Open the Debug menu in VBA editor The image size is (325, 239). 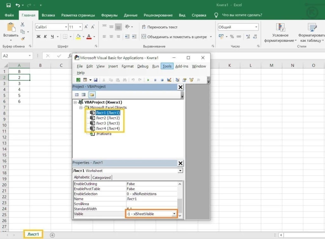click(x=143, y=66)
